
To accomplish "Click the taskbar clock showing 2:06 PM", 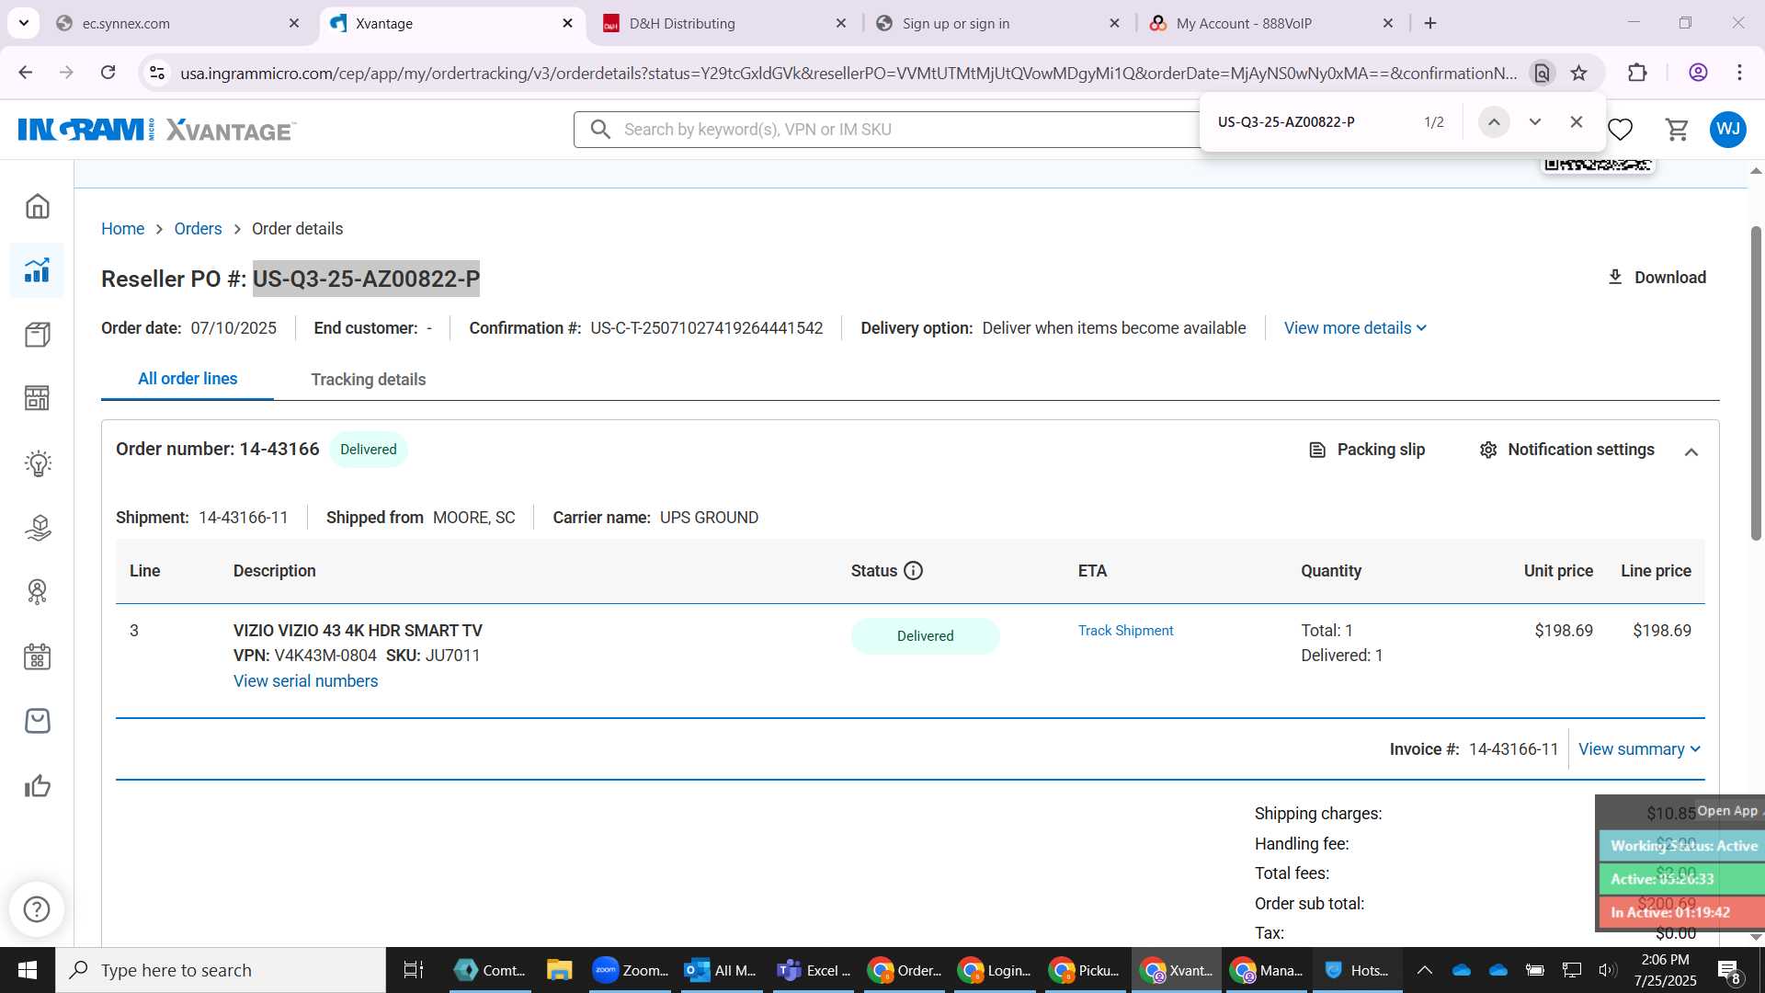I will [x=1665, y=970].
